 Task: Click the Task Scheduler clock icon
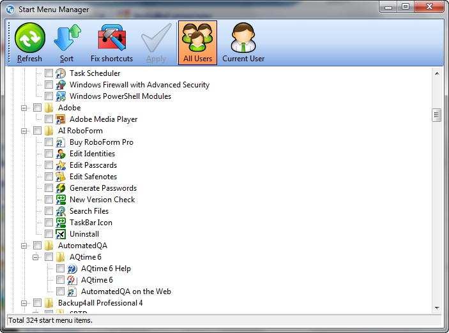click(61, 73)
